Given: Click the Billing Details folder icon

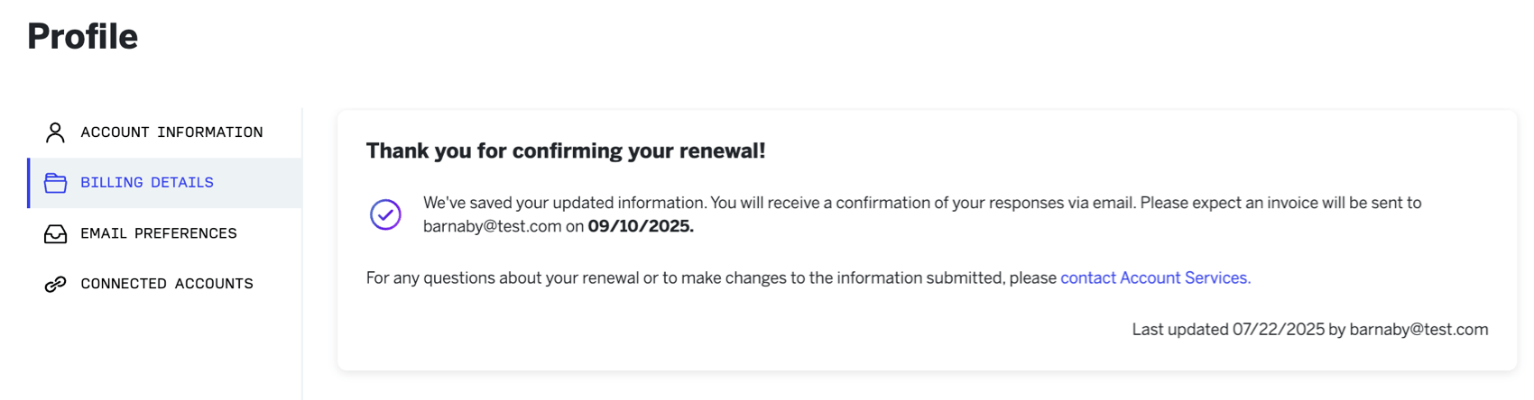Looking at the screenshot, I should (55, 183).
